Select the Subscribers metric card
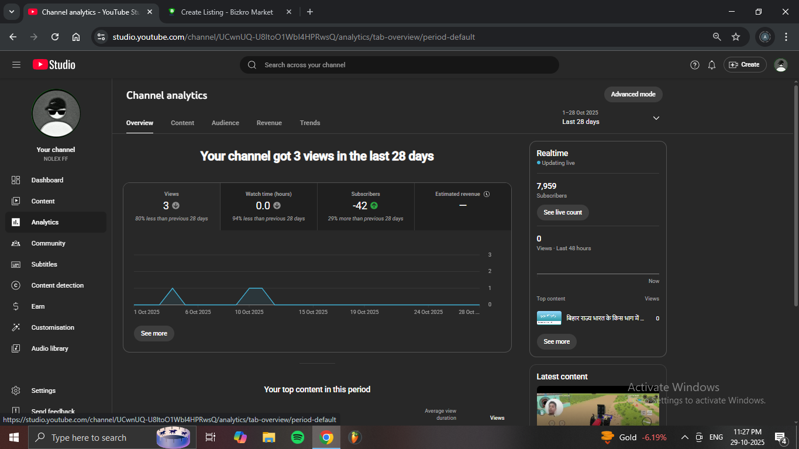The image size is (799, 449). (x=366, y=206)
